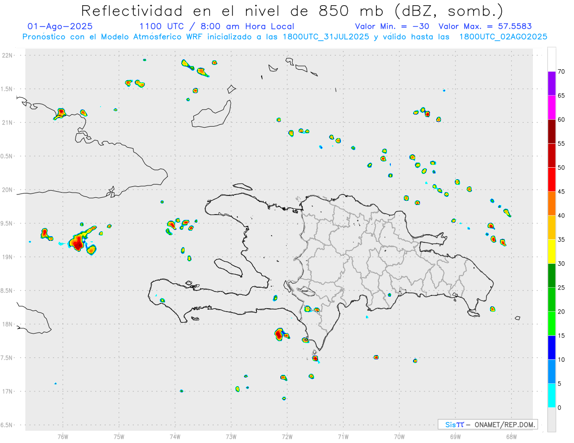Click the "69W" longitude label
The height and width of the screenshot is (443, 574).
pos(455,436)
